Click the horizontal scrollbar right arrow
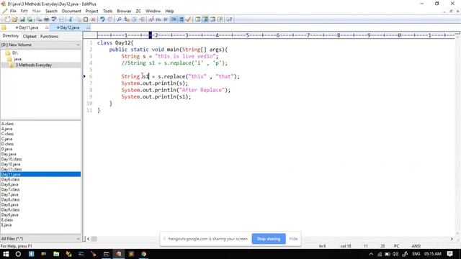This screenshot has width=461, height=259. [452, 239]
